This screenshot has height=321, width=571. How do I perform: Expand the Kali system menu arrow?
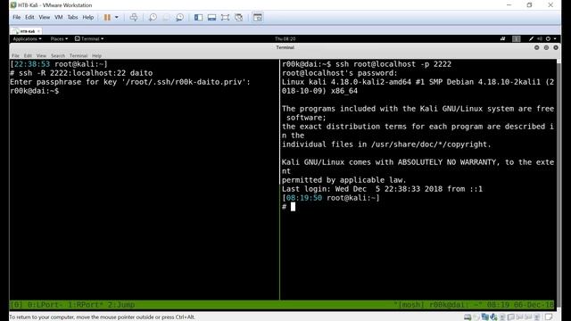pyautogui.click(x=555, y=38)
